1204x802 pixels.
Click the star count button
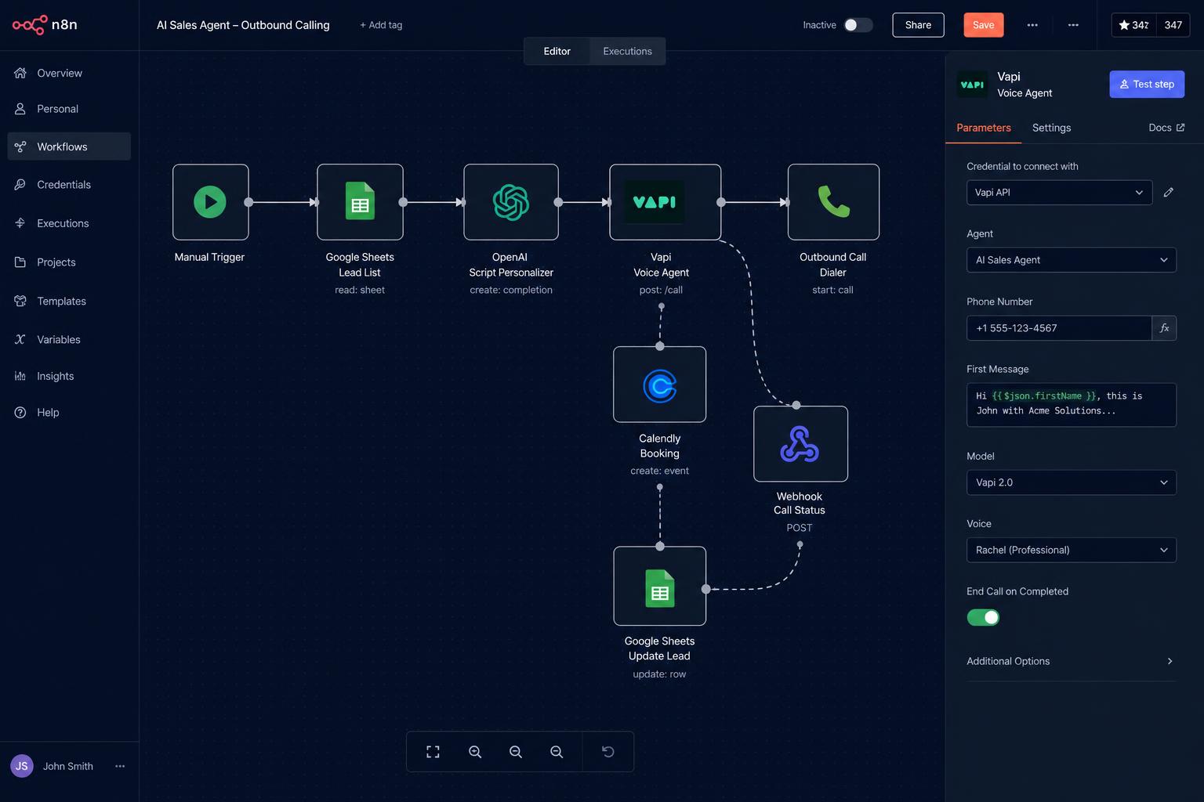1133,25
